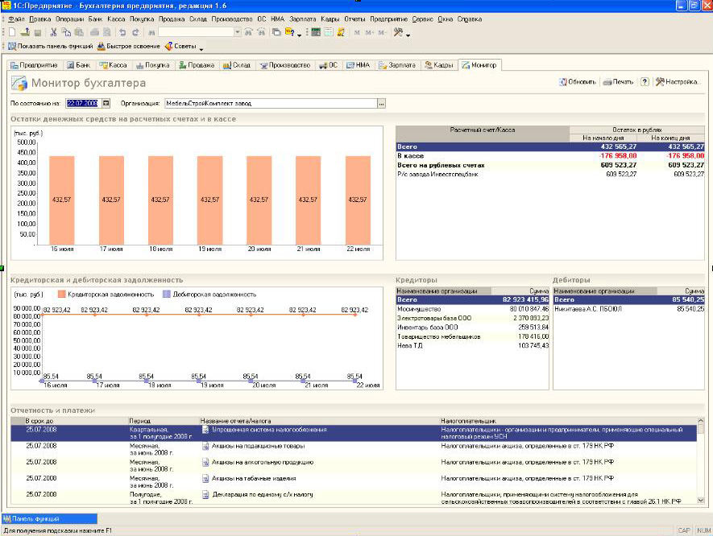Click the Save diskette toolbar icon

pos(38,32)
